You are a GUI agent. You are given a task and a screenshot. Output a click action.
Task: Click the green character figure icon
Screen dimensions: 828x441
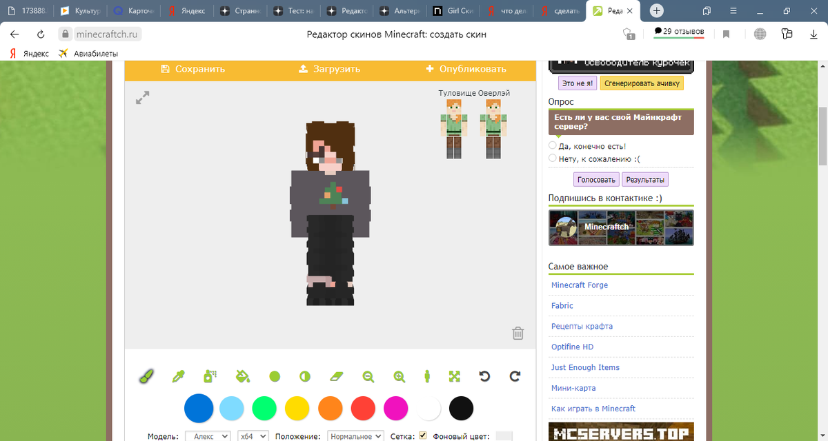(427, 376)
